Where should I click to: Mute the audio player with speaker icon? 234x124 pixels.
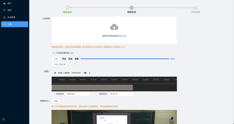(x=85, y=73)
